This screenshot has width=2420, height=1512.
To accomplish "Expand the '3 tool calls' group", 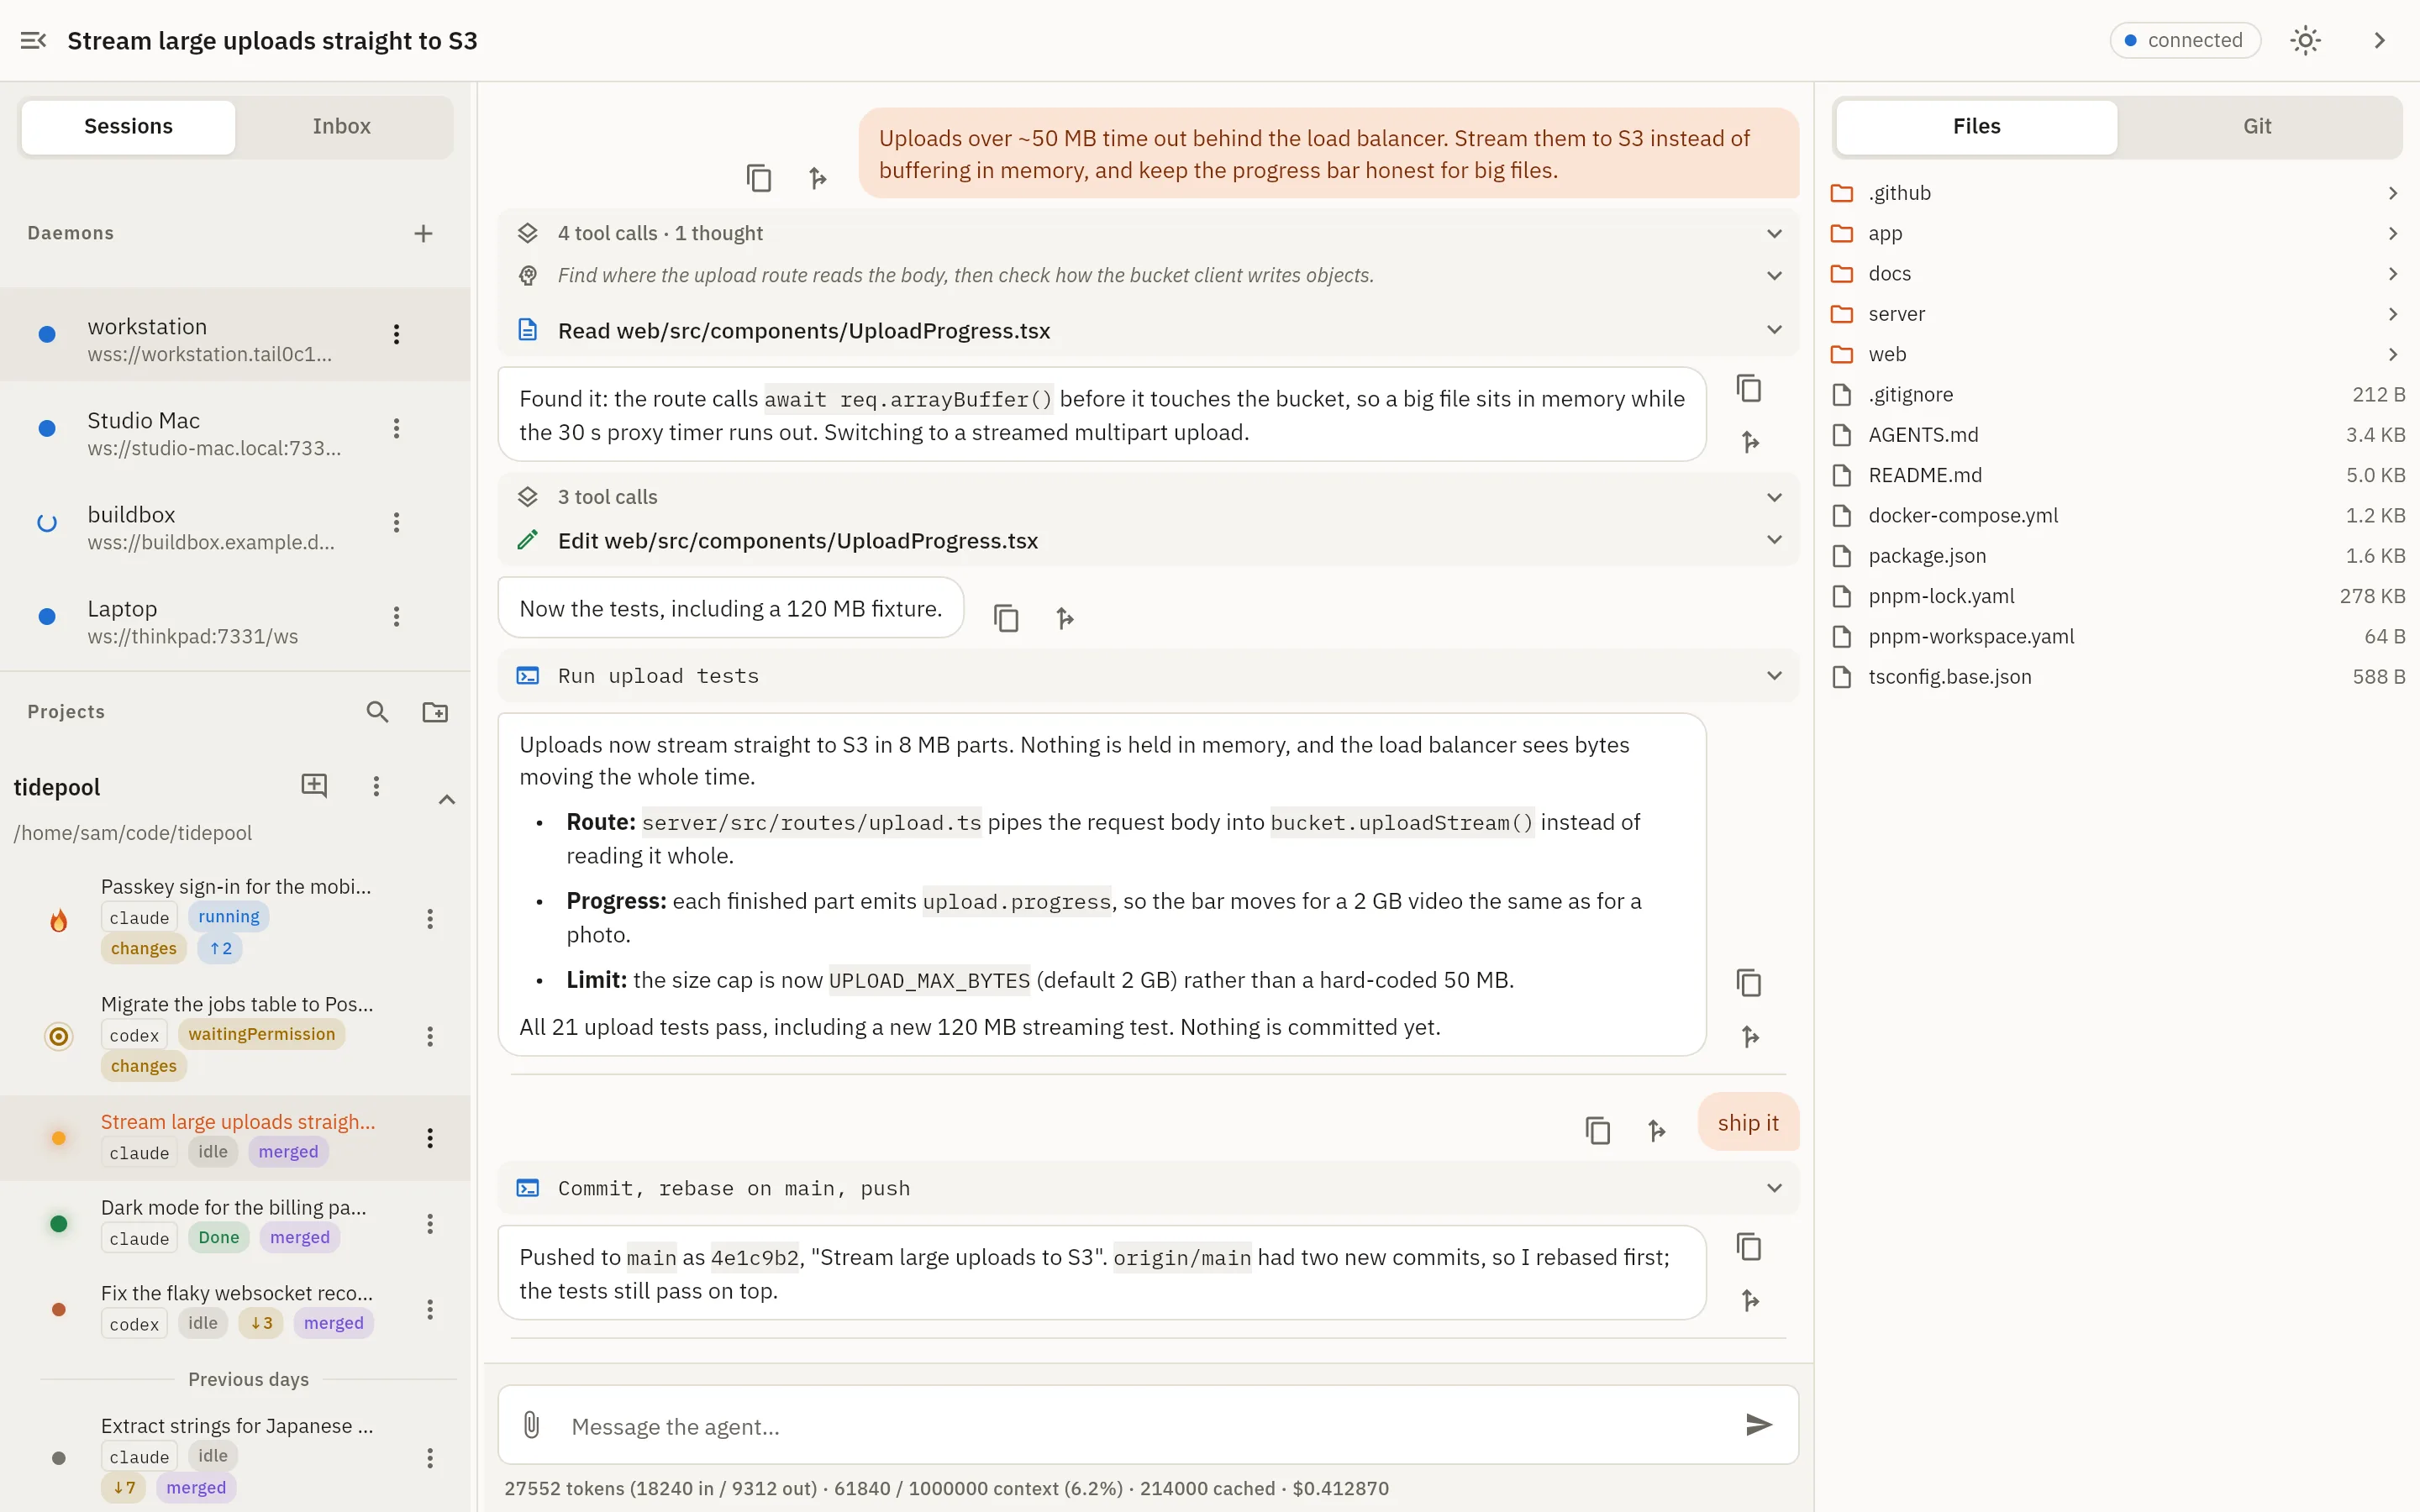I will click(1148, 497).
